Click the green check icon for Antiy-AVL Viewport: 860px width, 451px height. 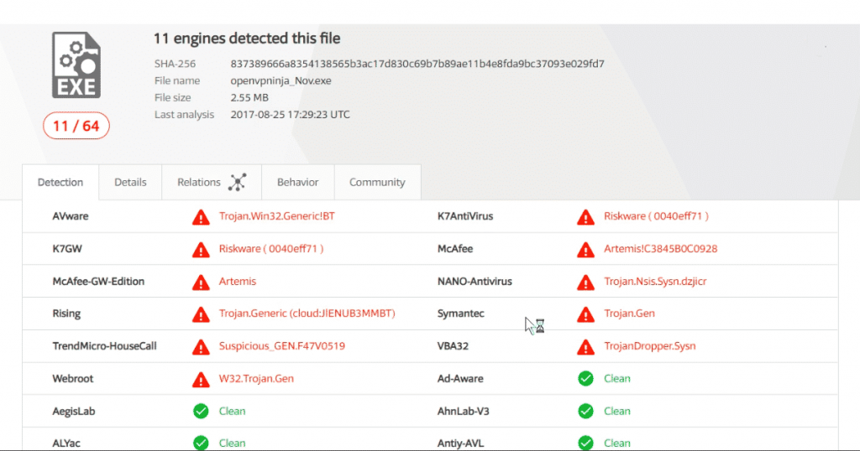pyautogui.click(x=585, y=443)
